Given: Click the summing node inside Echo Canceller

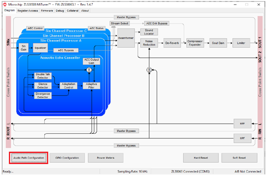Looking at the screenshot, I should [89, 70].
